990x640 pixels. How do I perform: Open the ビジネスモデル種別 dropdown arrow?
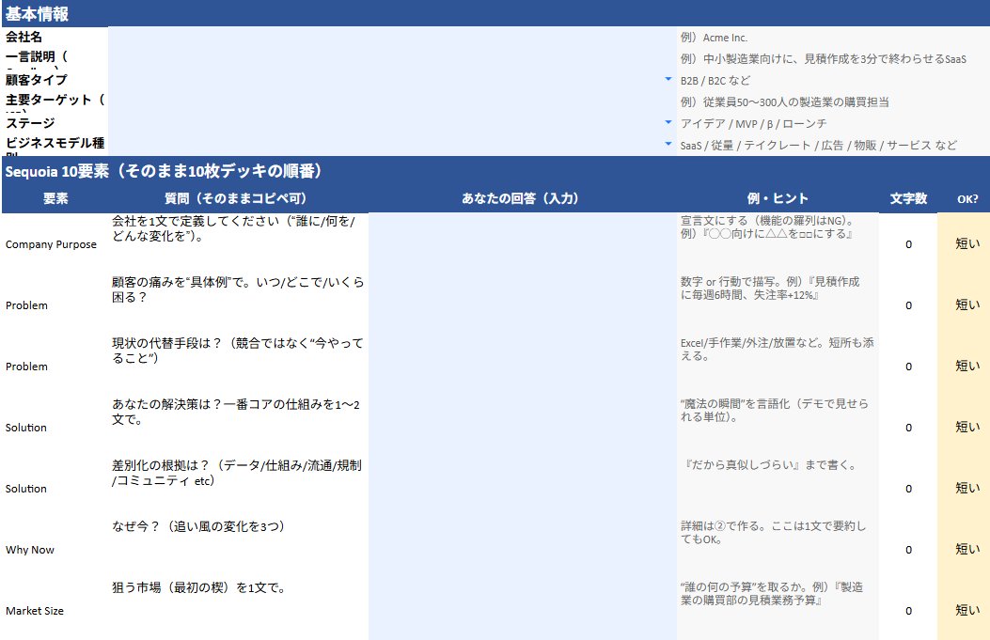[668, 144]
